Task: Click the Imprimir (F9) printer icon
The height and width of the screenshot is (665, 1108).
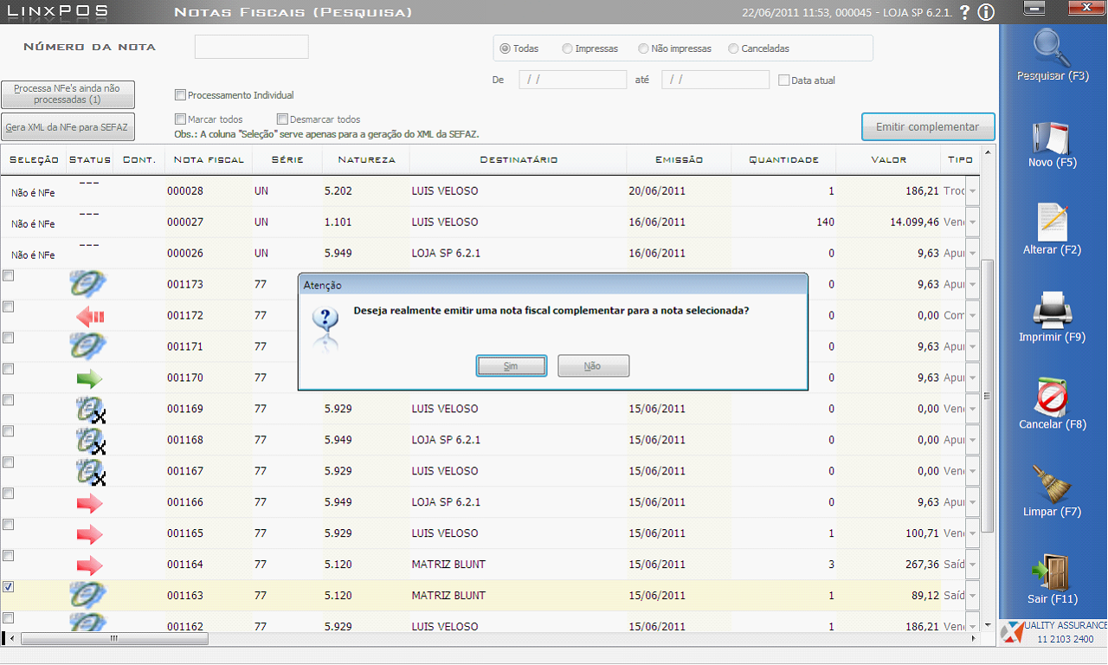Action: coord(1052,310)
